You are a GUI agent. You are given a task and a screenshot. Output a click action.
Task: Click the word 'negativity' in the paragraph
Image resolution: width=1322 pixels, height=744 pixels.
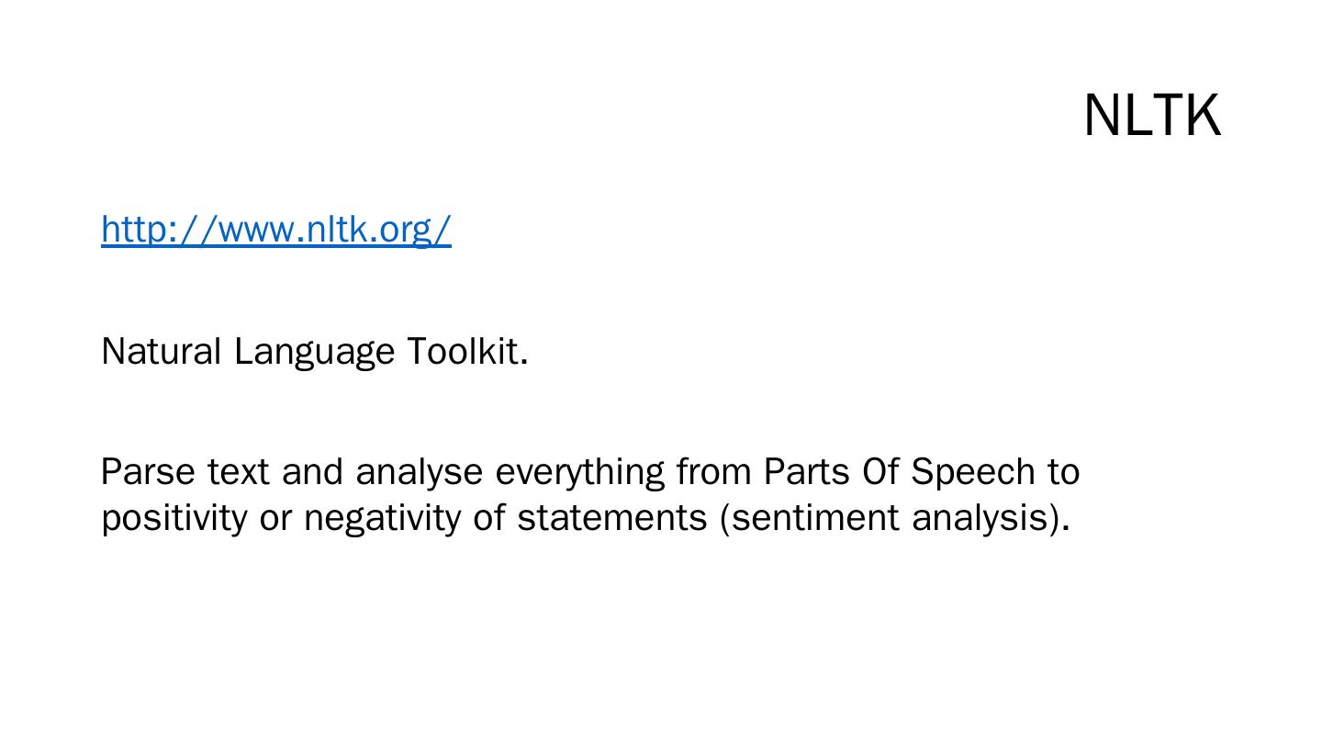(x=382, y=518)
